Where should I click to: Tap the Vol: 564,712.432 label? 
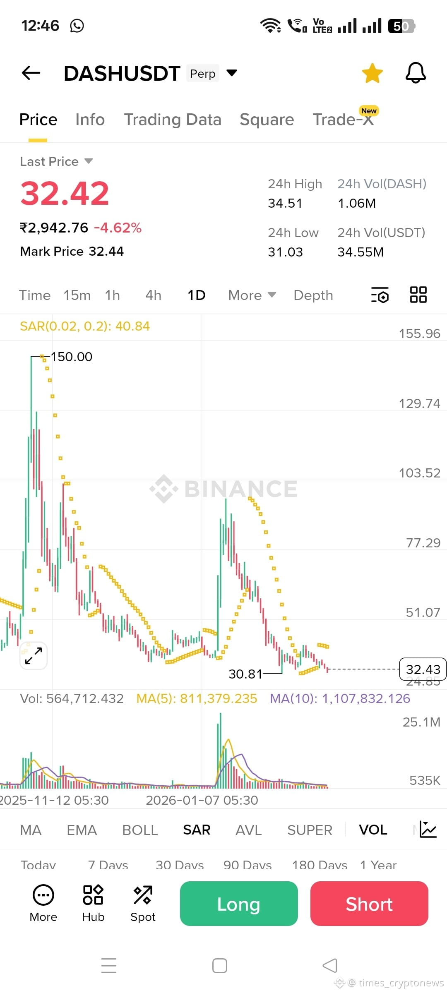click(72, 698)
